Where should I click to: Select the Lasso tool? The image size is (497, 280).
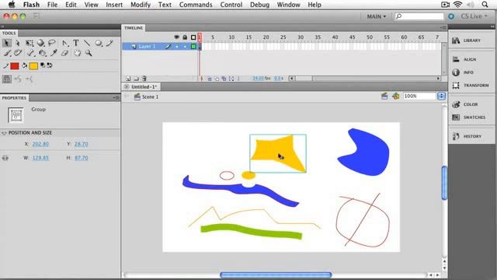coord(52,43)
